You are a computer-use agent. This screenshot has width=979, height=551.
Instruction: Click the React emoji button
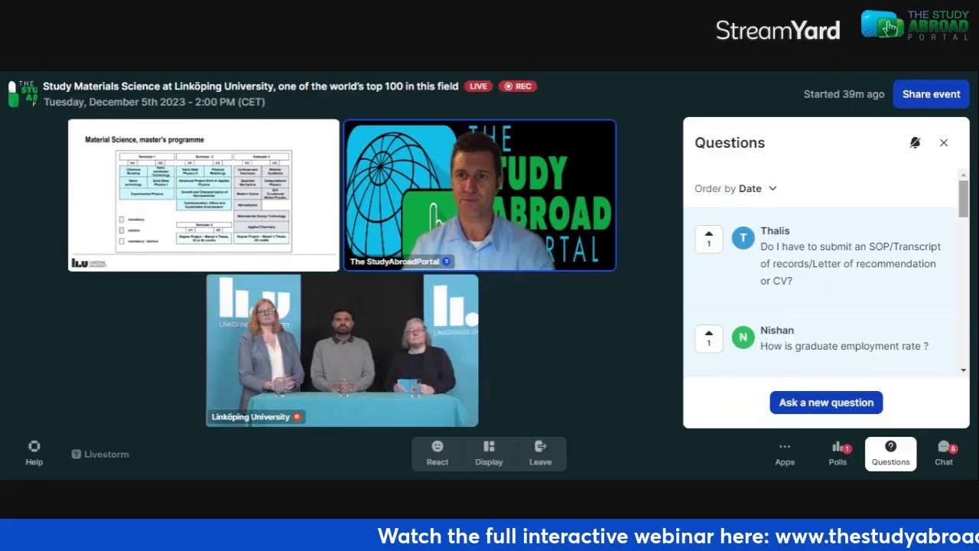coord(437,453)
